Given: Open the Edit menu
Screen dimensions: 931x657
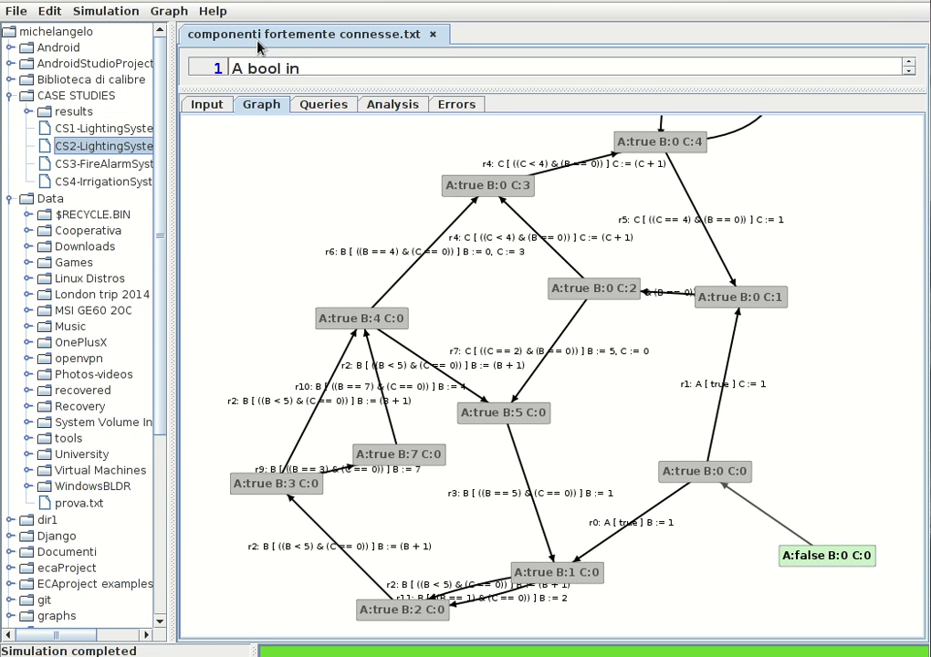Looking at the screenshot, I should [49, 11].
